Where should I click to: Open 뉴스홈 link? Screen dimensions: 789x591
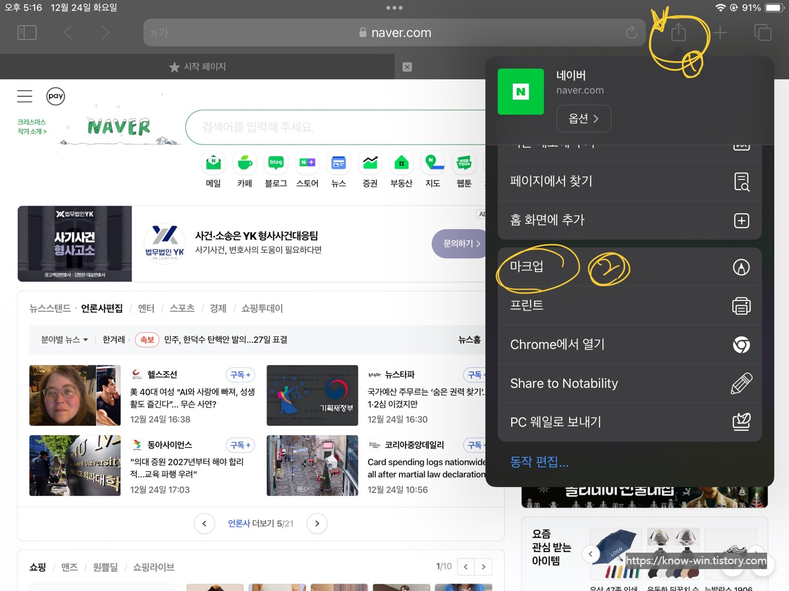click(x=470, y=340)
